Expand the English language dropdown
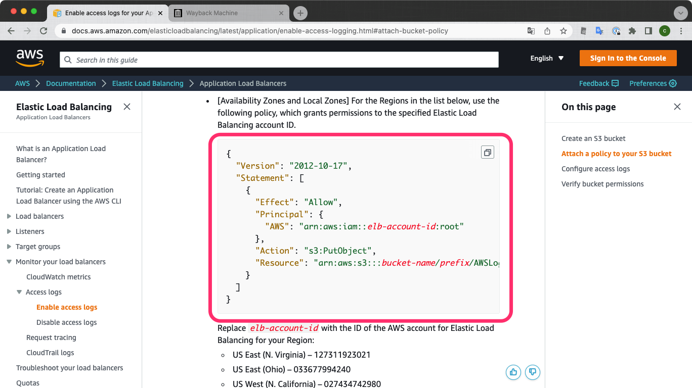The width and height of the screenshot is (692, 388). (x=546, y=58)
